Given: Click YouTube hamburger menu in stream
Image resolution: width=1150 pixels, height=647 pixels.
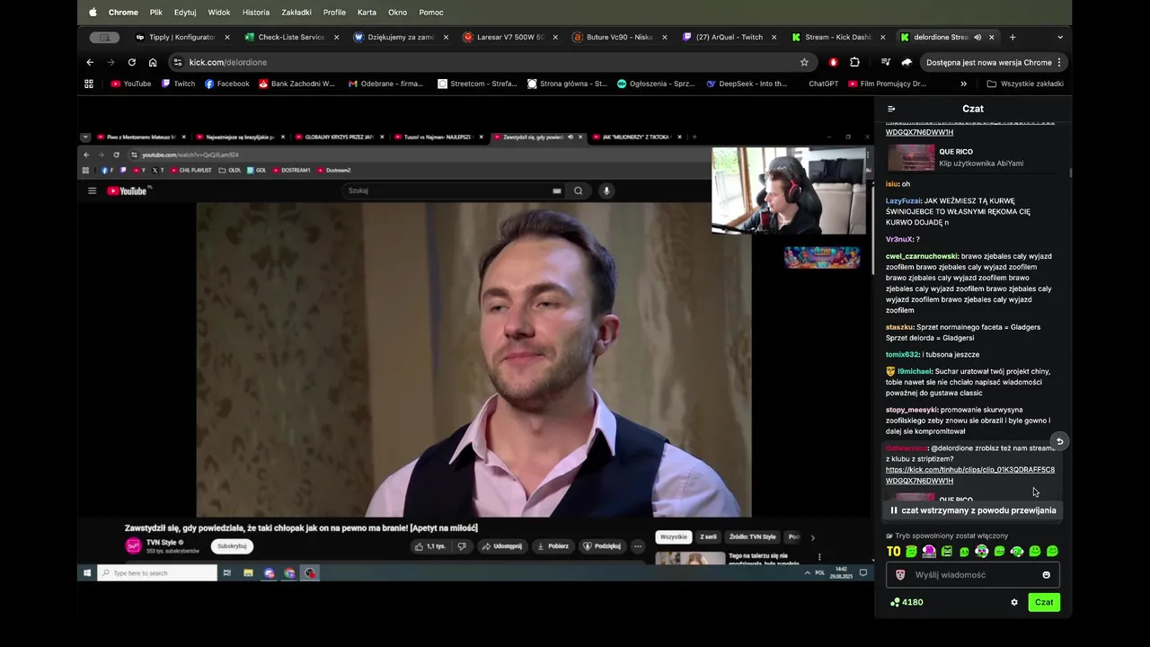Looking at the screenshot, I should pos(92,191).
